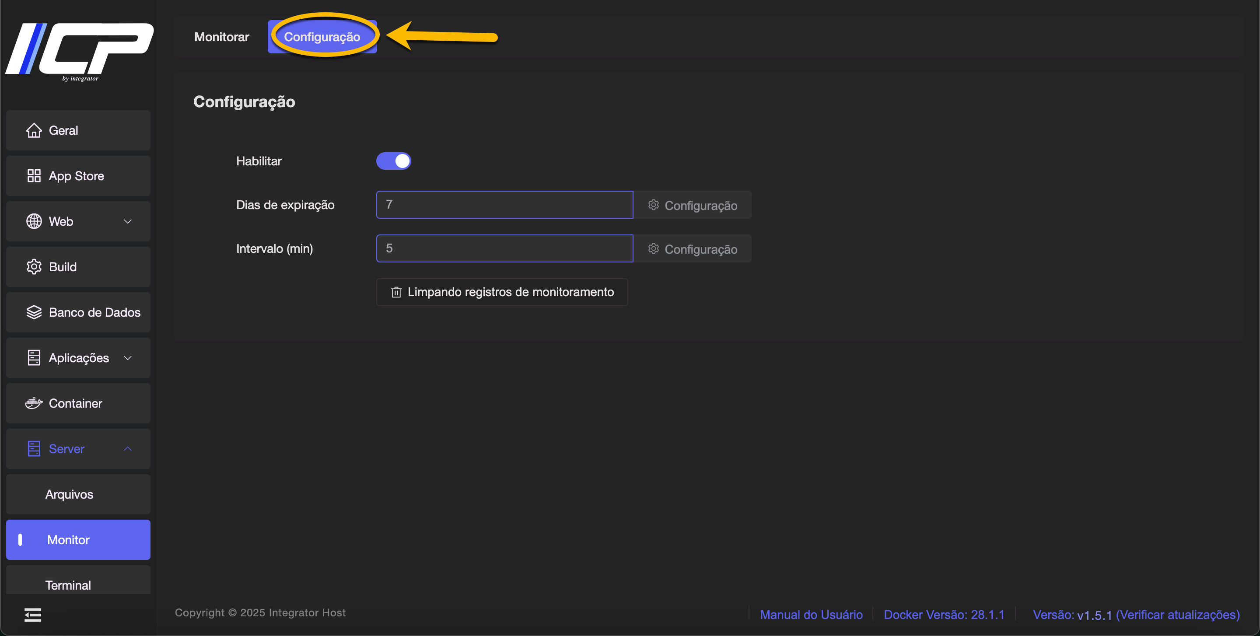Select the Build gear icon
The width and height of the screenshot is (1260, 636).
coord(34,267)
